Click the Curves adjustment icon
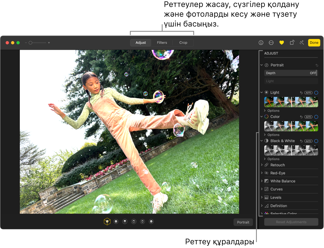This screenshot has height=248, width=324. [x=266, y=189]
